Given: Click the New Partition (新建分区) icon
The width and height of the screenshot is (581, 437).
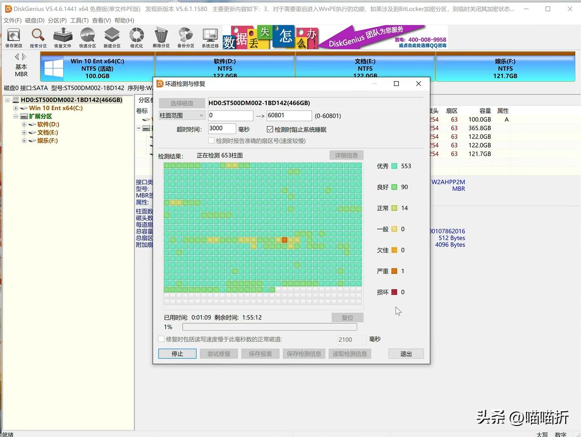Looking at the screenshot, I should [x=112, y=37].
